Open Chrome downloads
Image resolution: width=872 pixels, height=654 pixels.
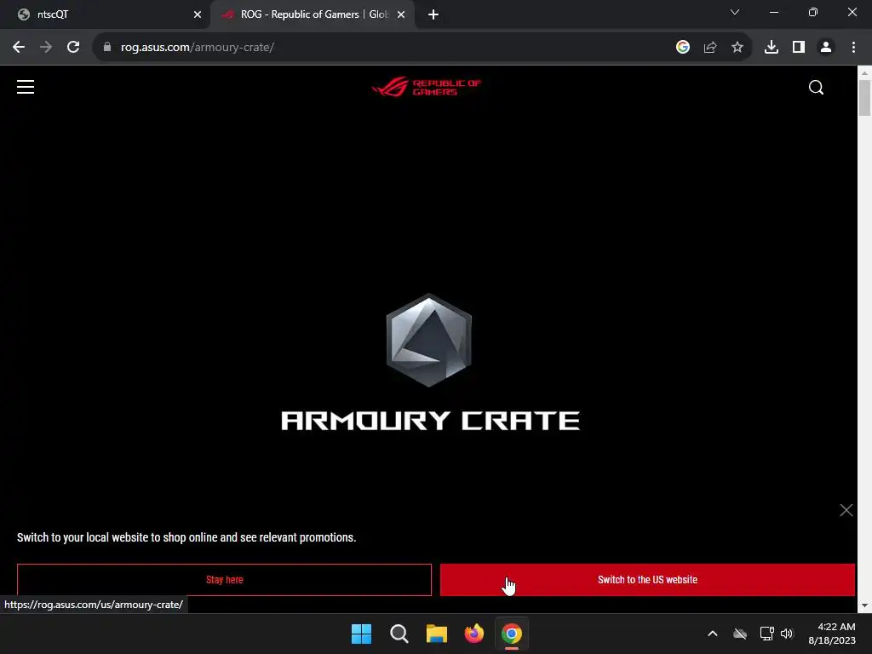(x=772, y=48)
